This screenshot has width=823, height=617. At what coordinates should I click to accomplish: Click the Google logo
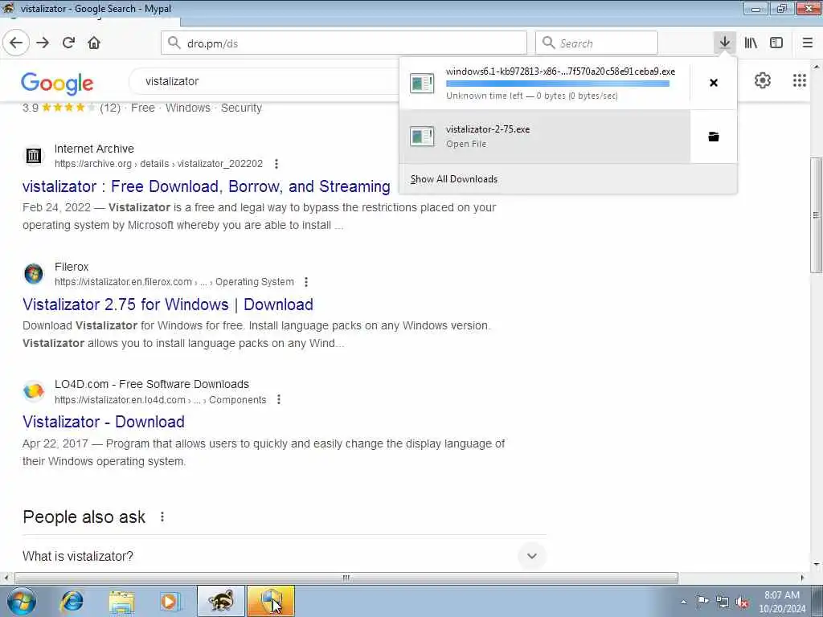57,83
